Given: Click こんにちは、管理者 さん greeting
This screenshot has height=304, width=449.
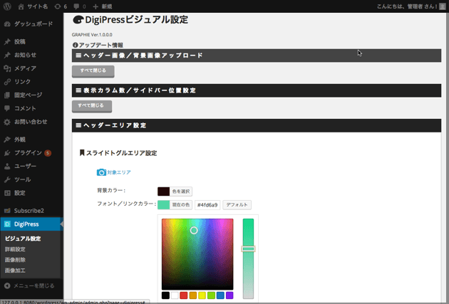Looking at the screenshot, I should (x=407, y=6).
